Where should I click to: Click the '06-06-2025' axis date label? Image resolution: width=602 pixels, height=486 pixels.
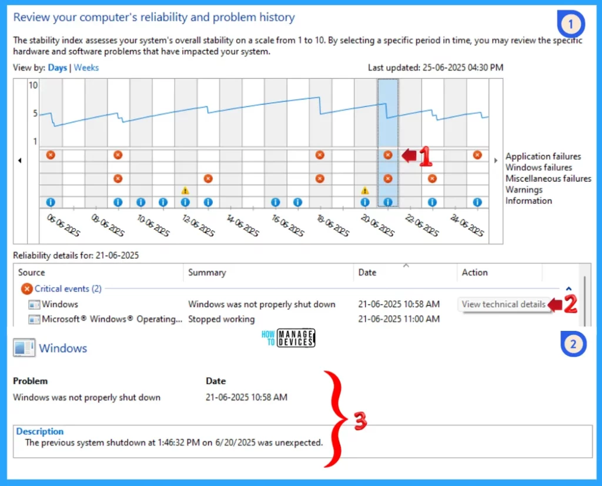[x=63, y=225]
